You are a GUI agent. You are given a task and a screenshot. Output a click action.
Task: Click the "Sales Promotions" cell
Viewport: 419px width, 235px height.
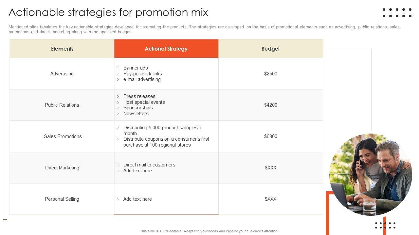point(63,136)
